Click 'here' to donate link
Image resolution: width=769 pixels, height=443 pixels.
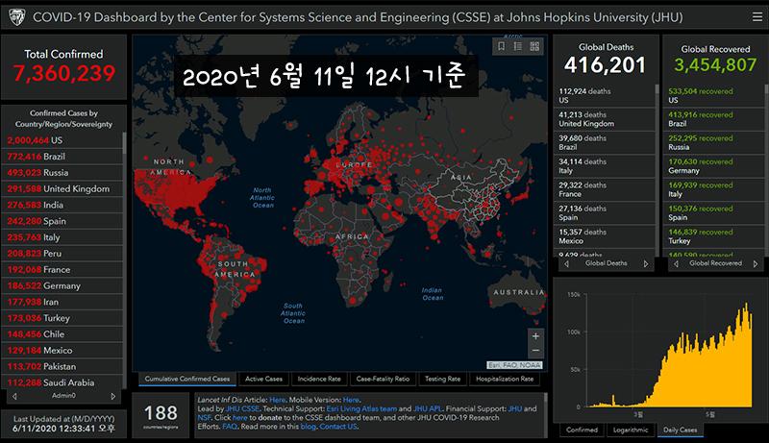(x=239, y=417)
